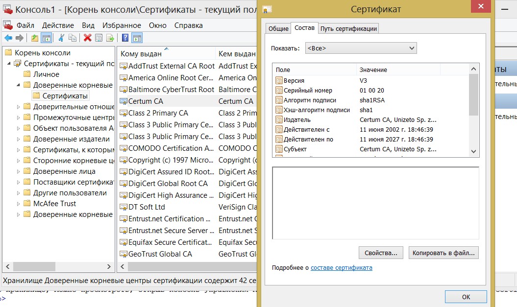Open the Вид menu
The width and height of the screenshot is (517, 307).
[88, 25]
